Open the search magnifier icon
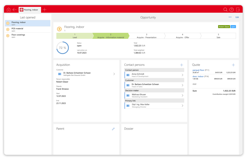The height and width of the screenshot is (161, 247). click(x=225, y=10)
